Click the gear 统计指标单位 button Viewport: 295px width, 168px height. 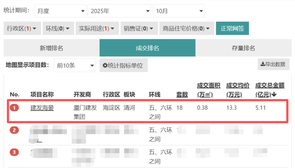pyautogui.click(x=122, y=66)
